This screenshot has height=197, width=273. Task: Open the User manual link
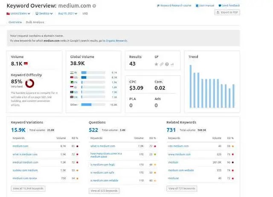pos(205,6)
